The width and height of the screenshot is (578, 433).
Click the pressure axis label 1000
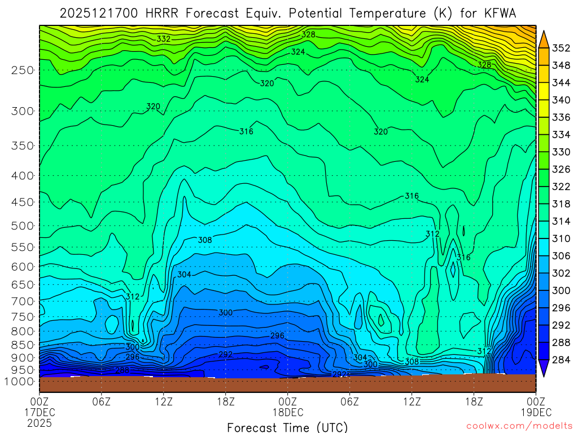(x=20, y=382)
